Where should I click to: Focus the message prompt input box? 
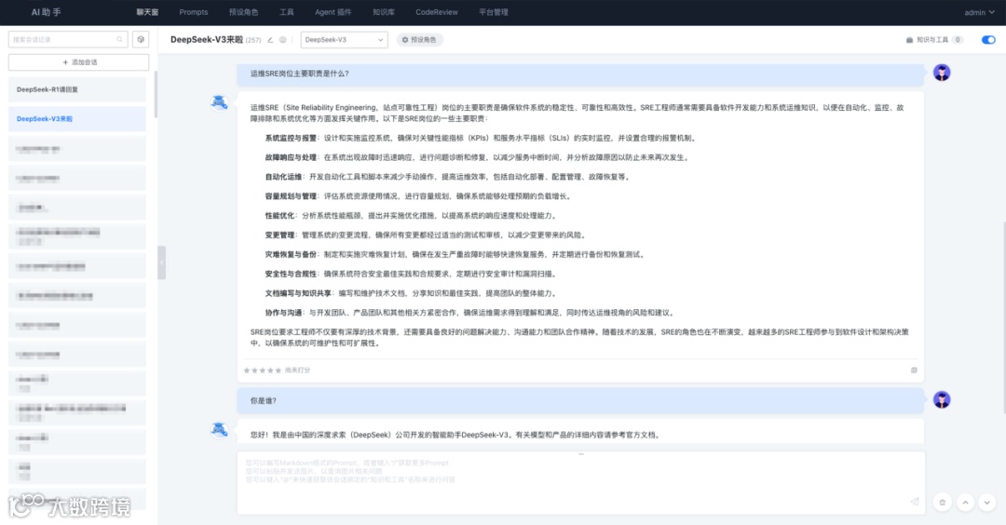click(580, 482)
